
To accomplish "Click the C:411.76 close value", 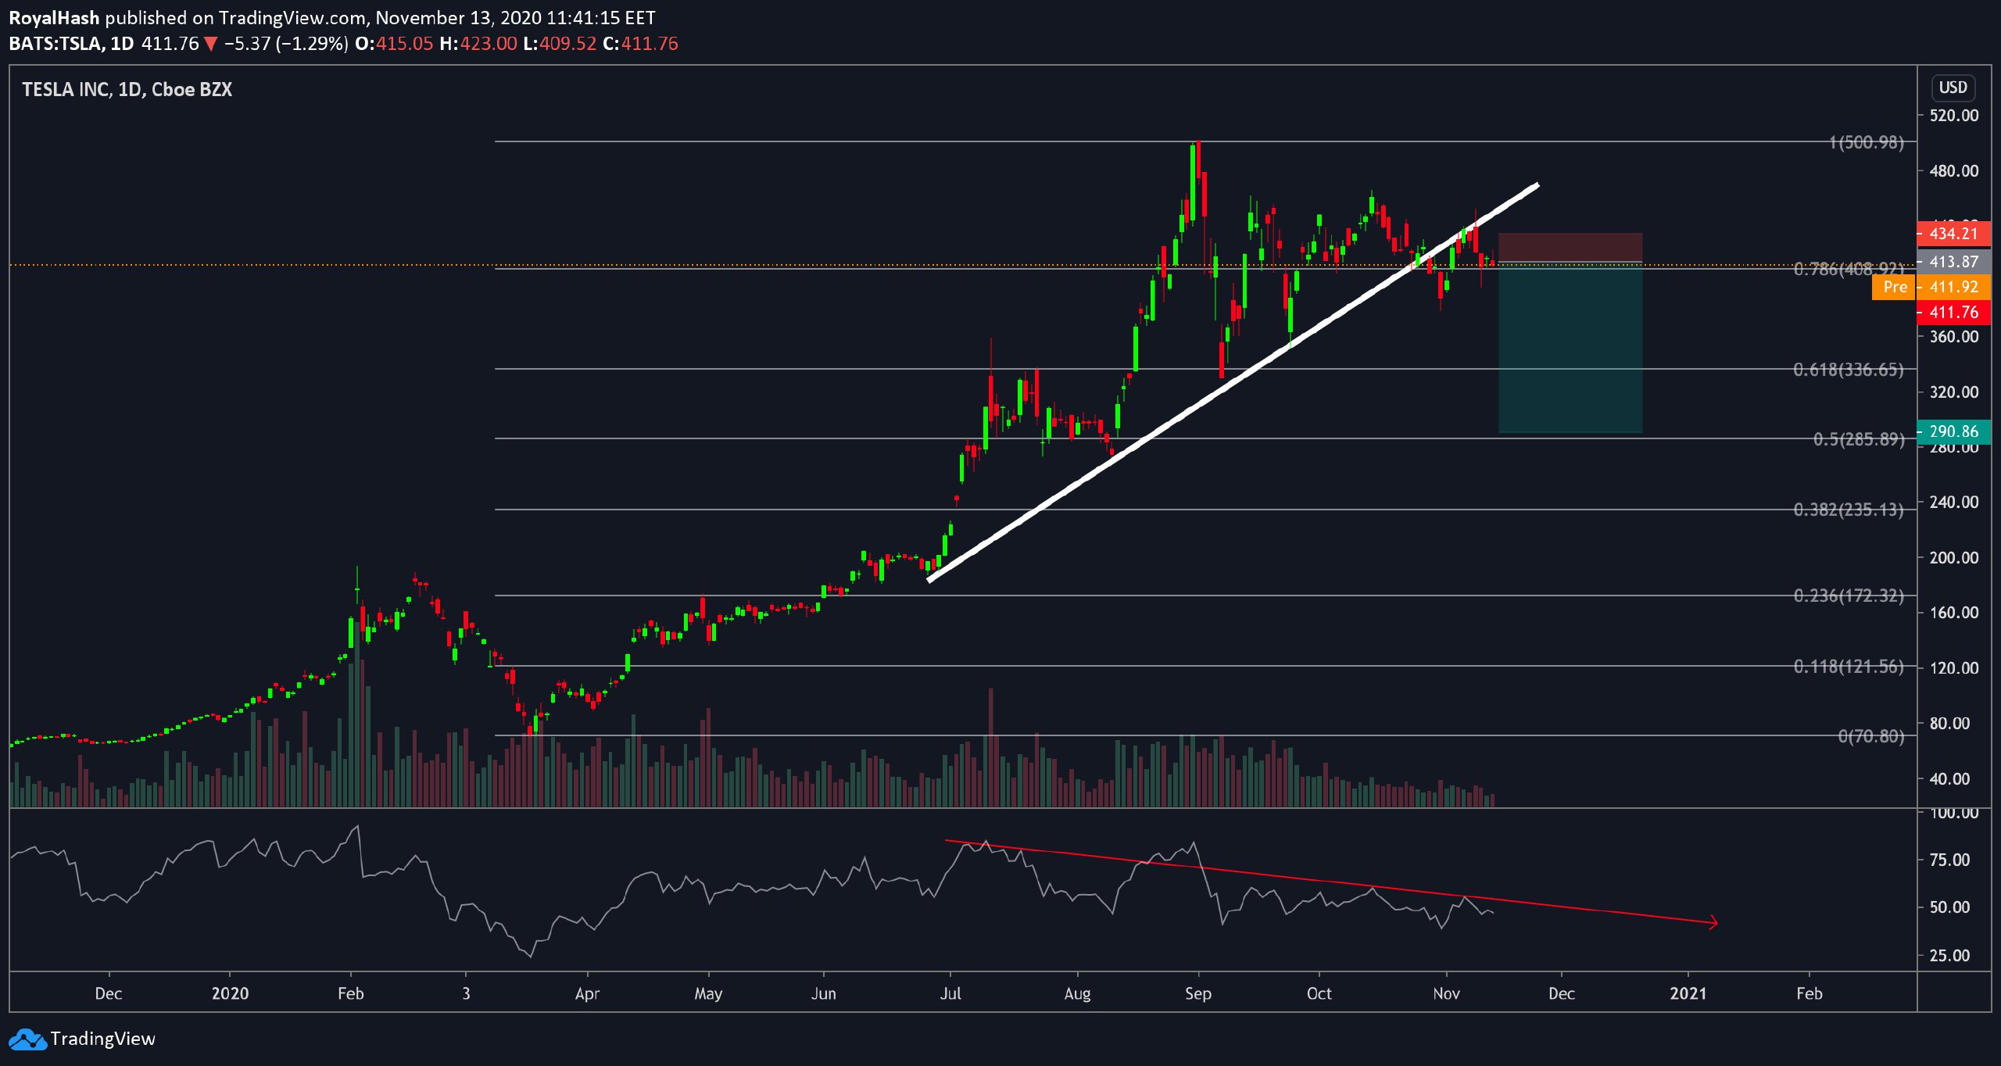I will 641,44.
